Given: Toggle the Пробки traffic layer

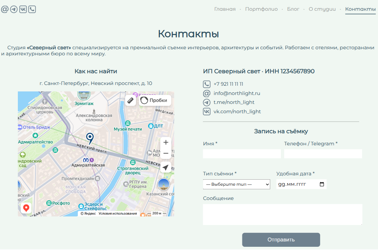Looking at the screenshot, I should tap(155, 100).
